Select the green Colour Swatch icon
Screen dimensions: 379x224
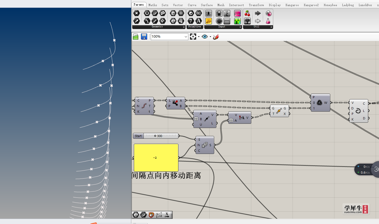237,21
